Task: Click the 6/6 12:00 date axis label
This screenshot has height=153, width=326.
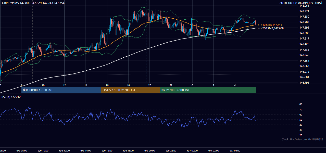Action: [x=64, y=151]
